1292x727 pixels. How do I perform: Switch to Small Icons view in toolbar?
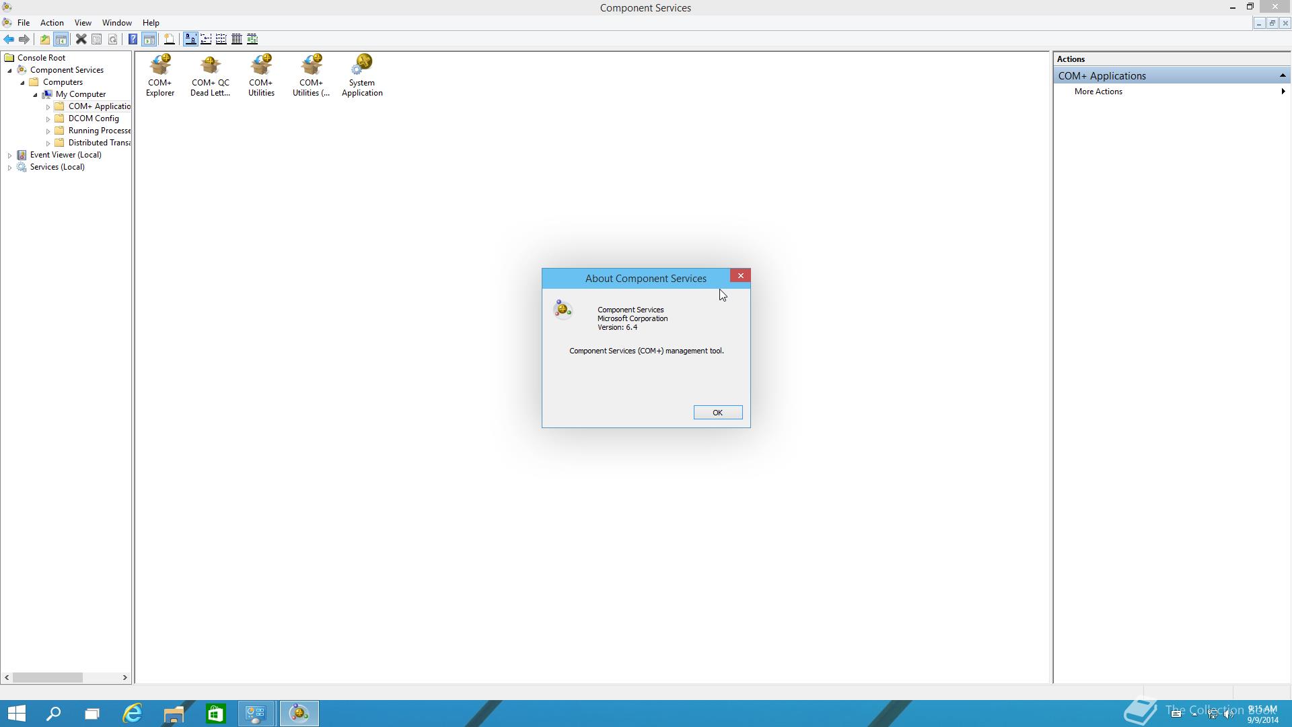tap(206, 39)
